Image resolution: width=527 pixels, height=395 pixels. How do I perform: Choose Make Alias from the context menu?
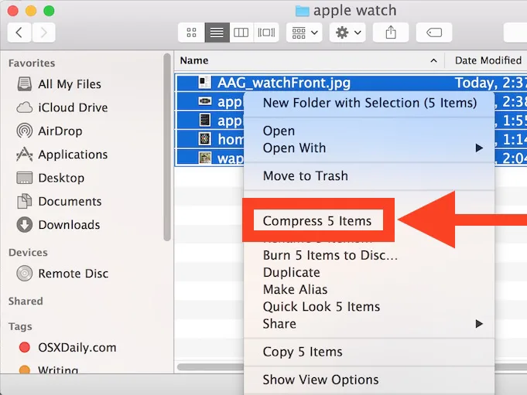coord(370,290)
